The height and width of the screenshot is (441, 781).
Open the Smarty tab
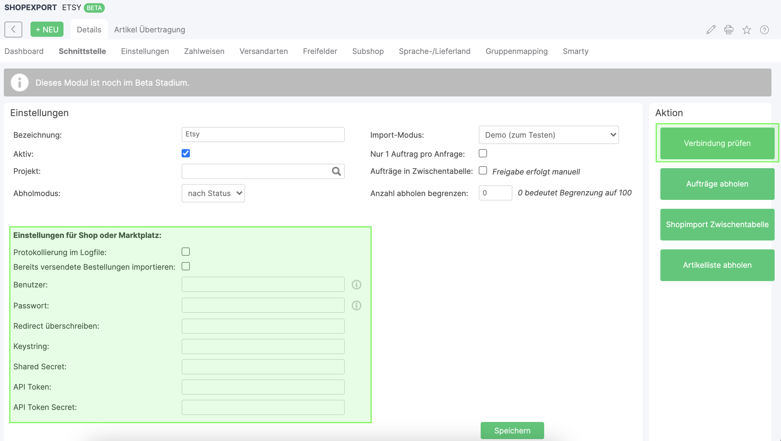(576, 51)
